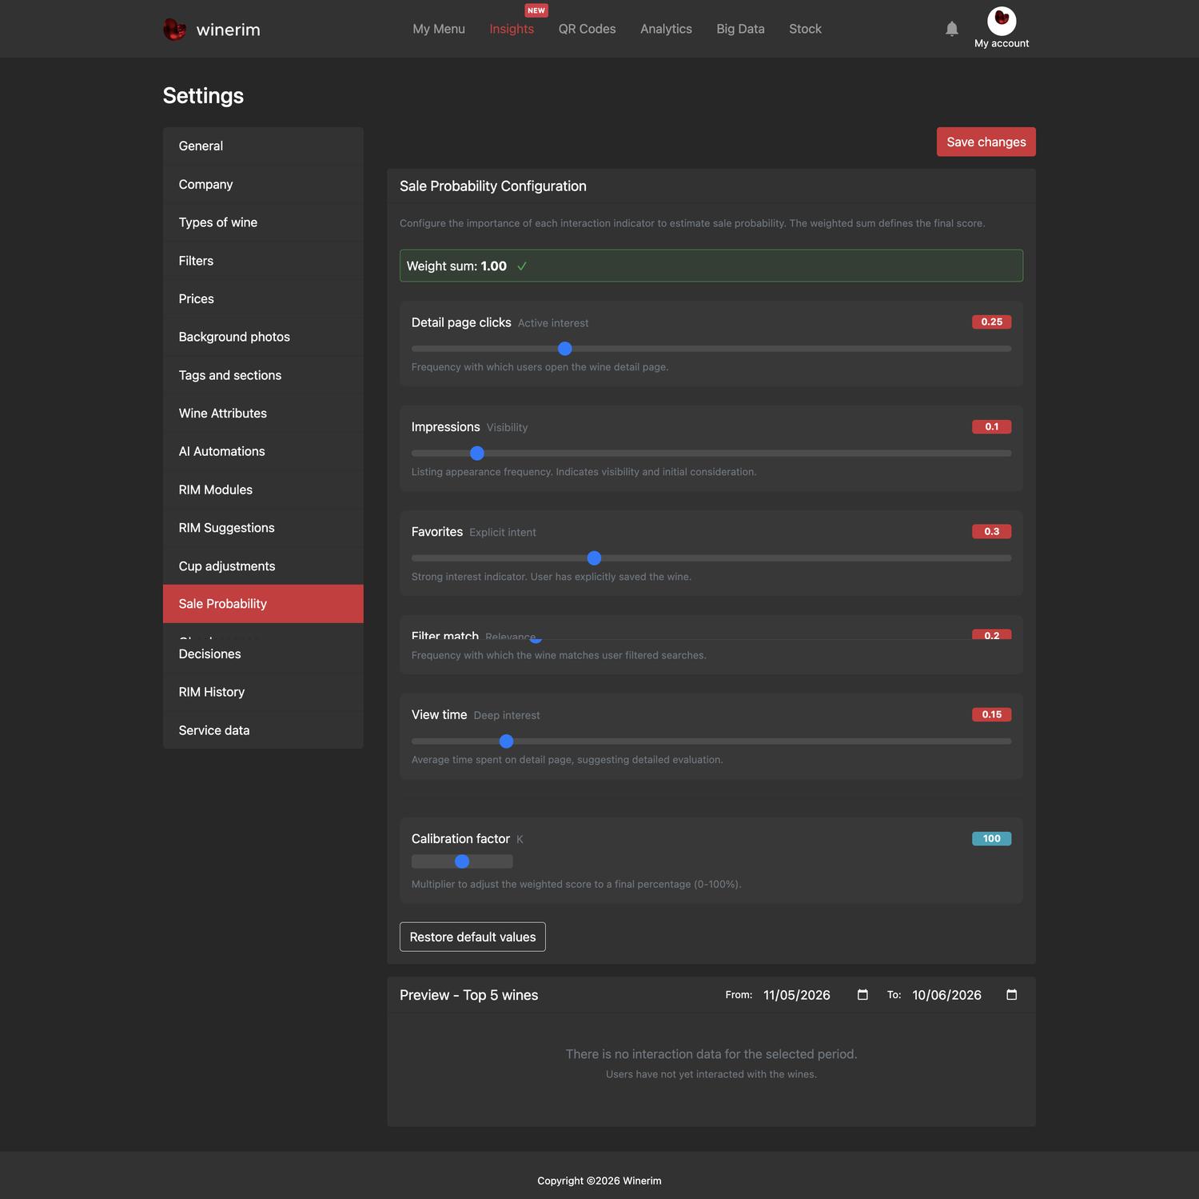This screenshot has width=1199, height=1199.
Task: Open Service data settings
Action: coord(263,730)
